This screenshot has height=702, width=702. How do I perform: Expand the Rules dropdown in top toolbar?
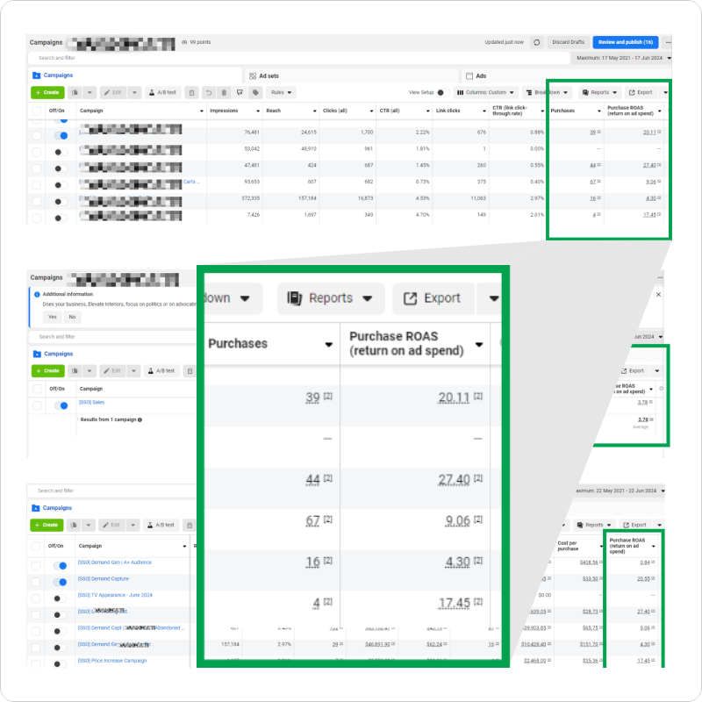click(282, 92)
